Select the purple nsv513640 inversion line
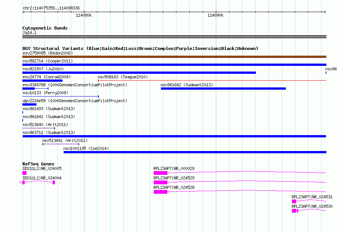 click(x=39, y=128)
